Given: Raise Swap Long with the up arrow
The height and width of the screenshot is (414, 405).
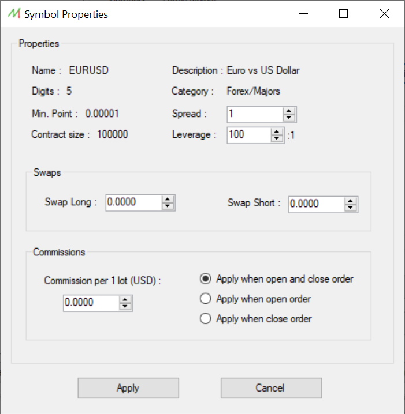Looking at the screenshot, I should (x=168, y=200).
